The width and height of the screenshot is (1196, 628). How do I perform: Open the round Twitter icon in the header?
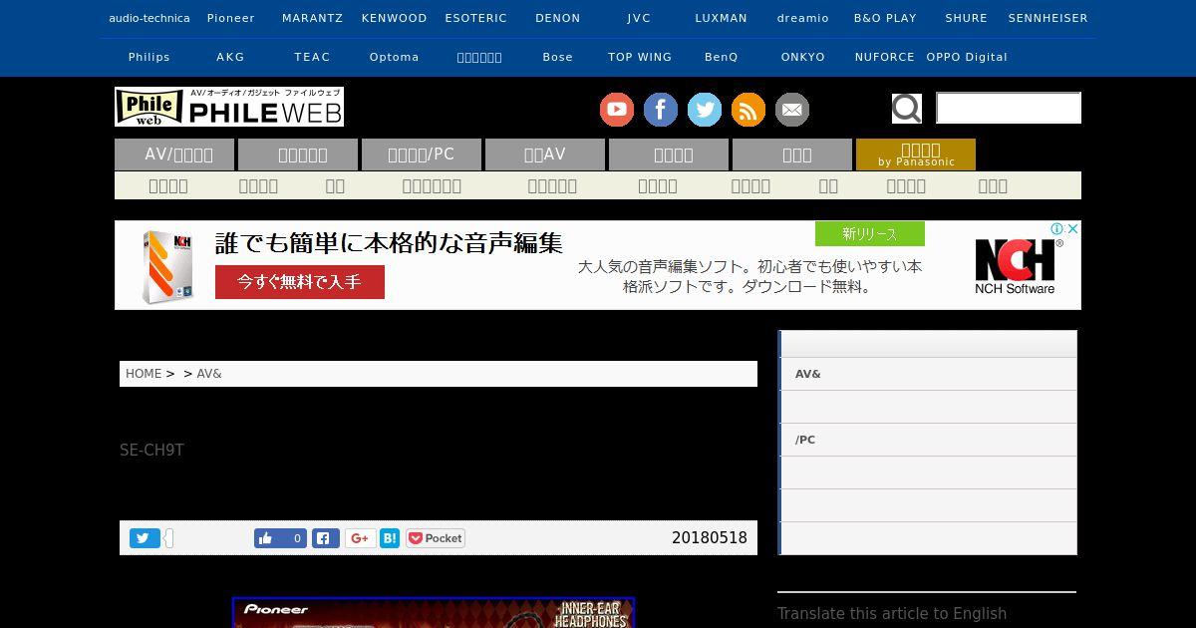point(705,110)
